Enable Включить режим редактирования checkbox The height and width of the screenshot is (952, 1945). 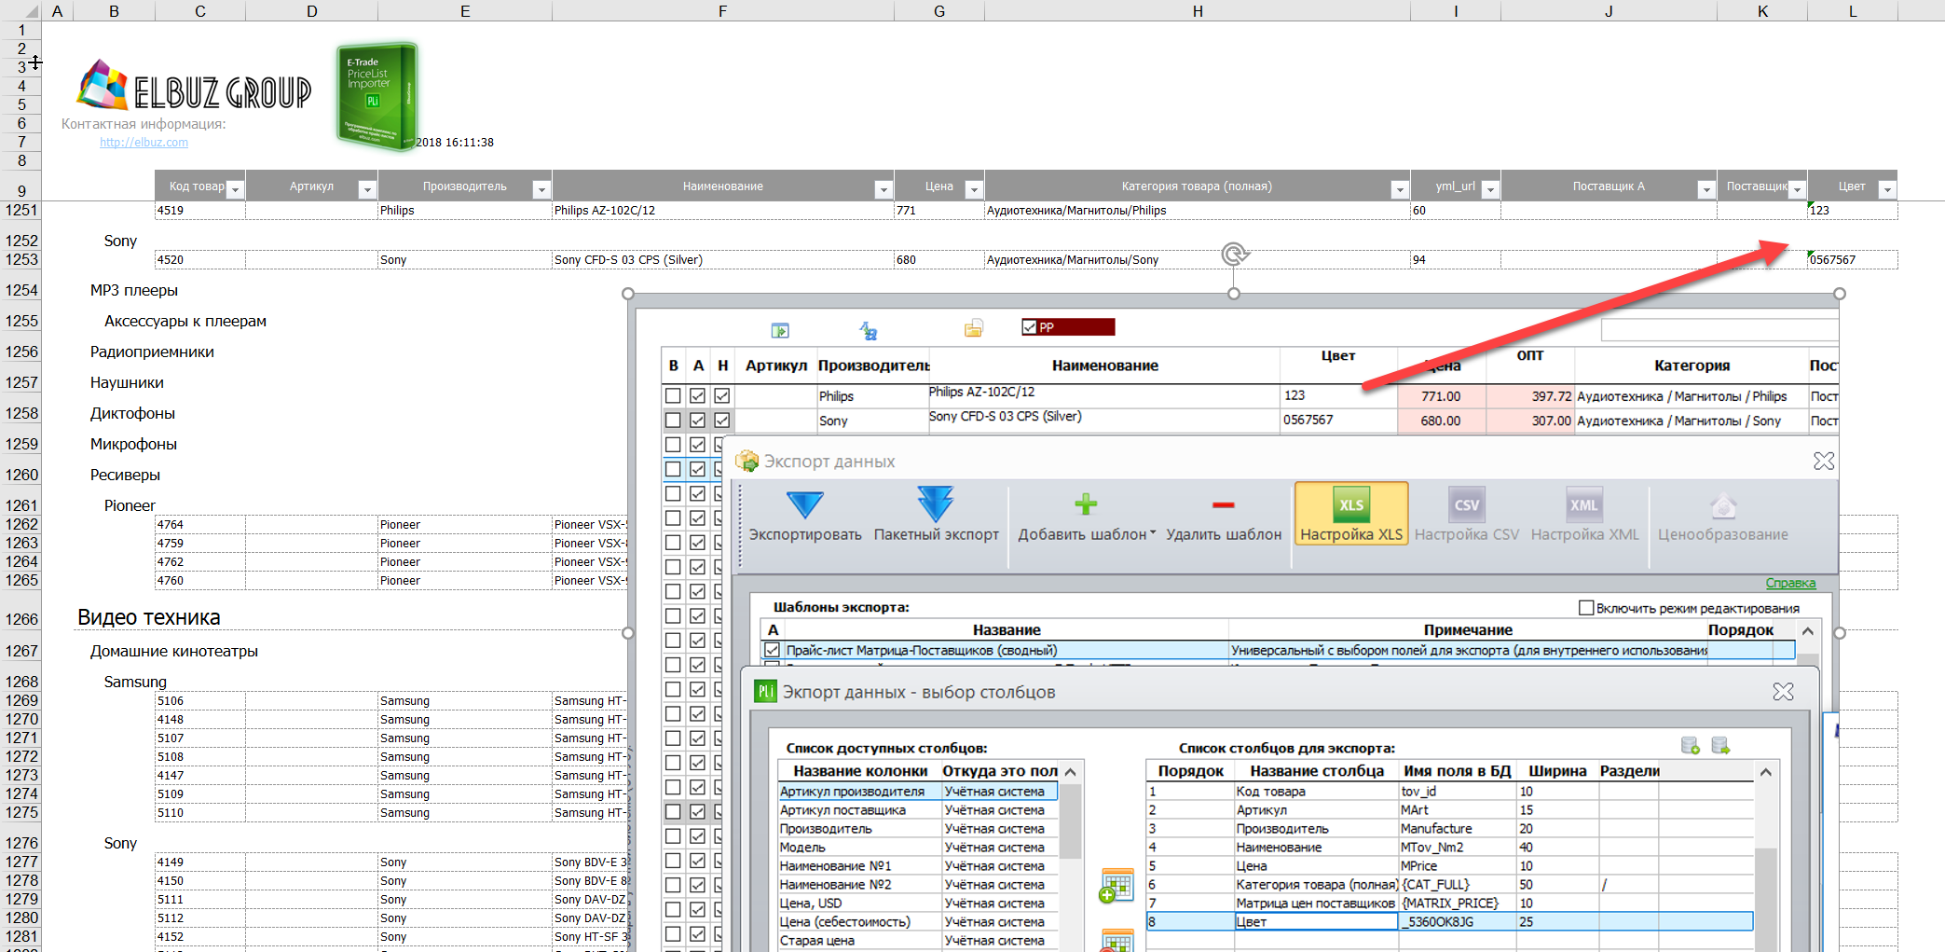1585,608
